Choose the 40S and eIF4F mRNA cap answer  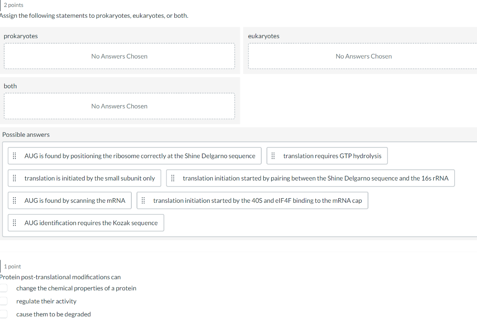(257, 201)
